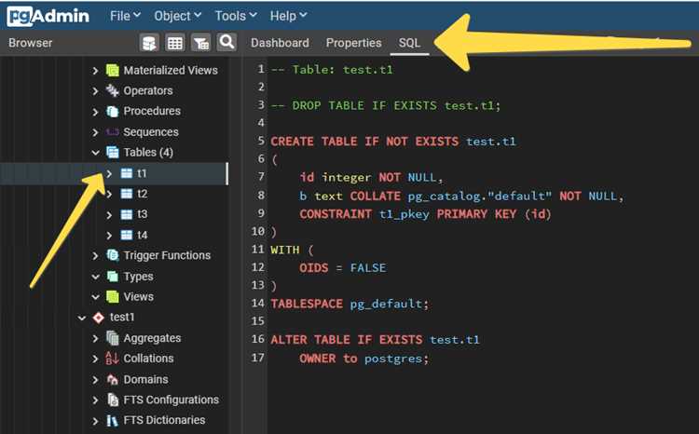Click the Procedures node icon
699x434 pixels.
113,111
